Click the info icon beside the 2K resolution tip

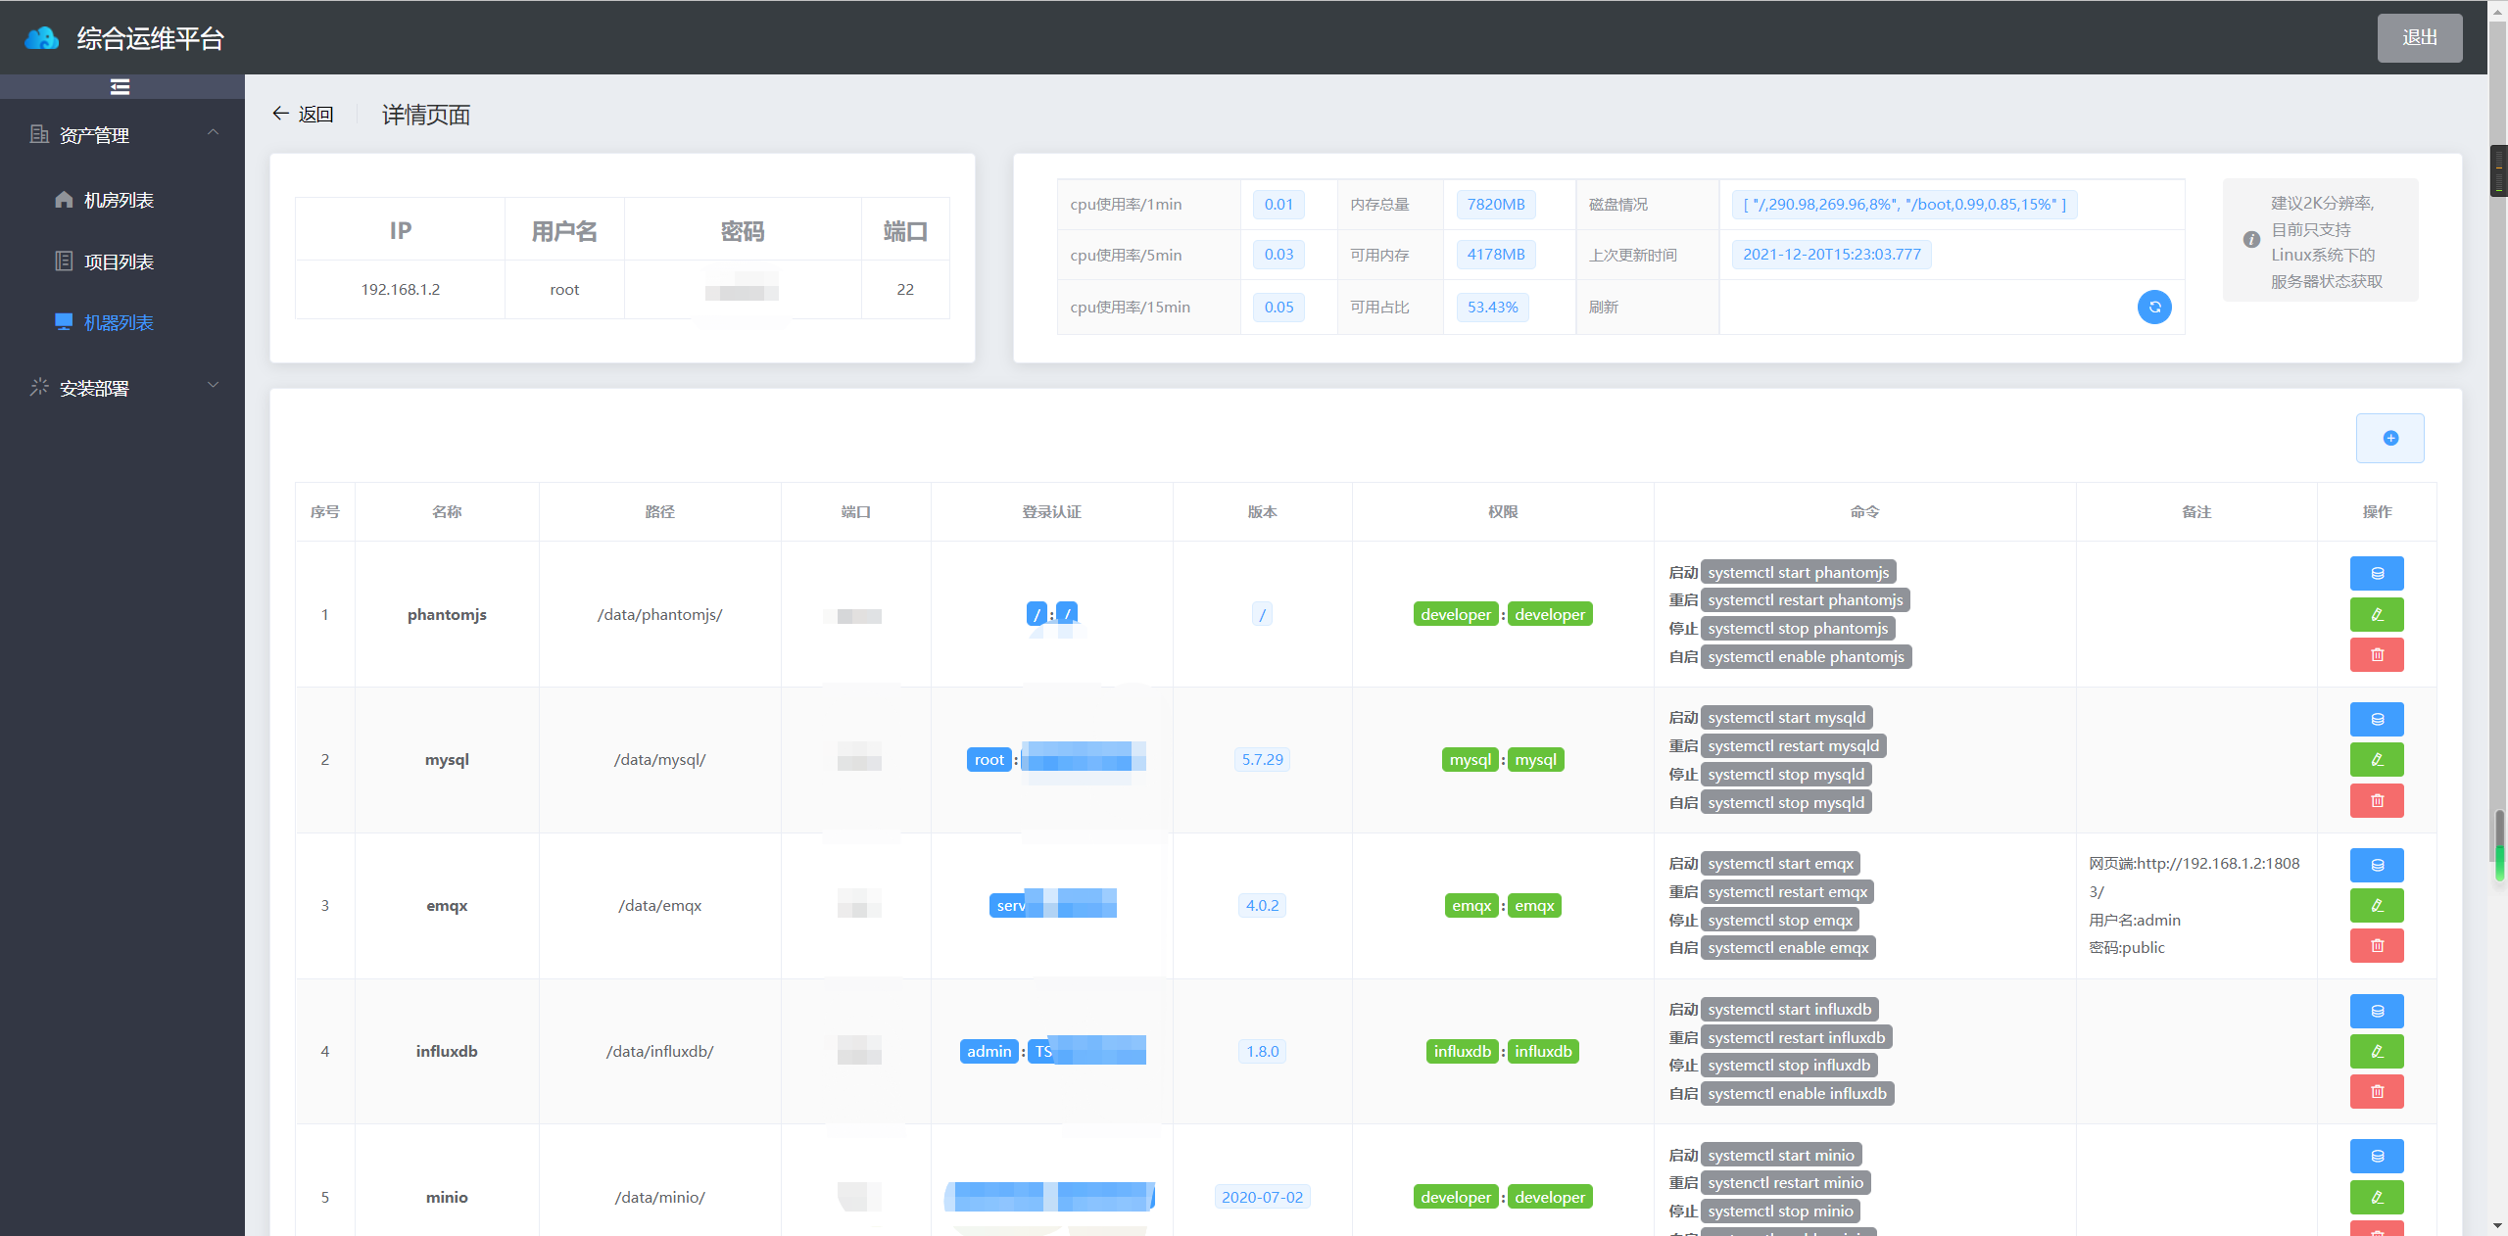click(x=2250, y=240)
